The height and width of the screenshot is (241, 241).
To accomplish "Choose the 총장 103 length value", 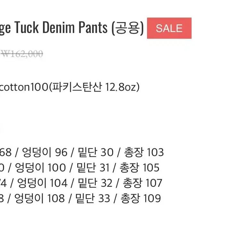I will point(144,152).
